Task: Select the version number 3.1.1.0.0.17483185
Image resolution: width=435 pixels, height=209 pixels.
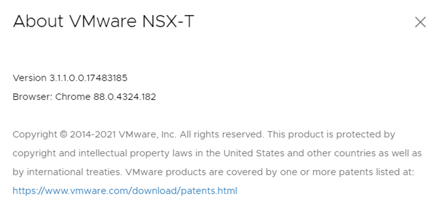Action: coord(88,78)
